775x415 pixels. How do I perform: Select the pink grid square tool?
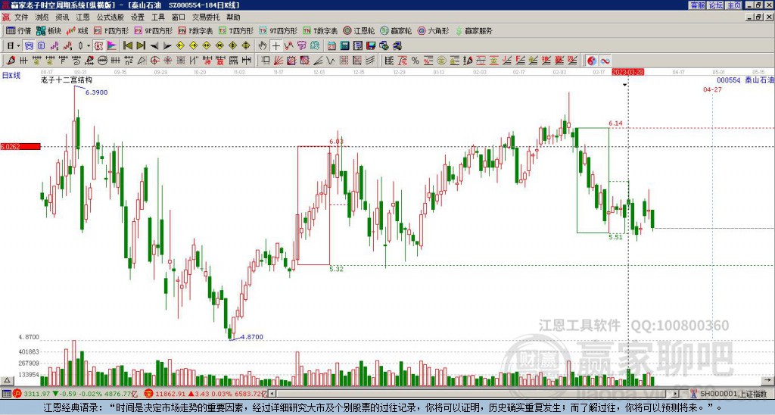coord(344,61)
